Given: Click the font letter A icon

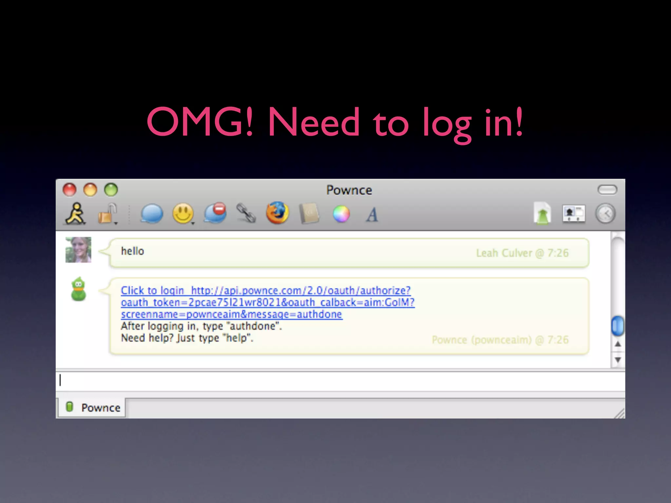Looking at the screenshot, I should pyautogui.click(x=372, y=215).
